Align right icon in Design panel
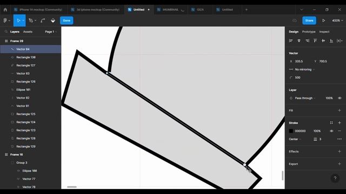The image size is (346, 194). [x=307, y=41]
